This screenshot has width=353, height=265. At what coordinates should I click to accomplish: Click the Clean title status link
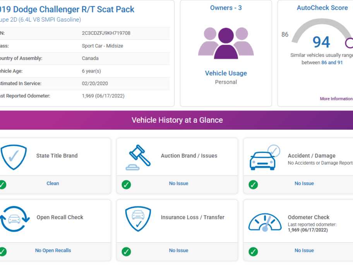53,183
